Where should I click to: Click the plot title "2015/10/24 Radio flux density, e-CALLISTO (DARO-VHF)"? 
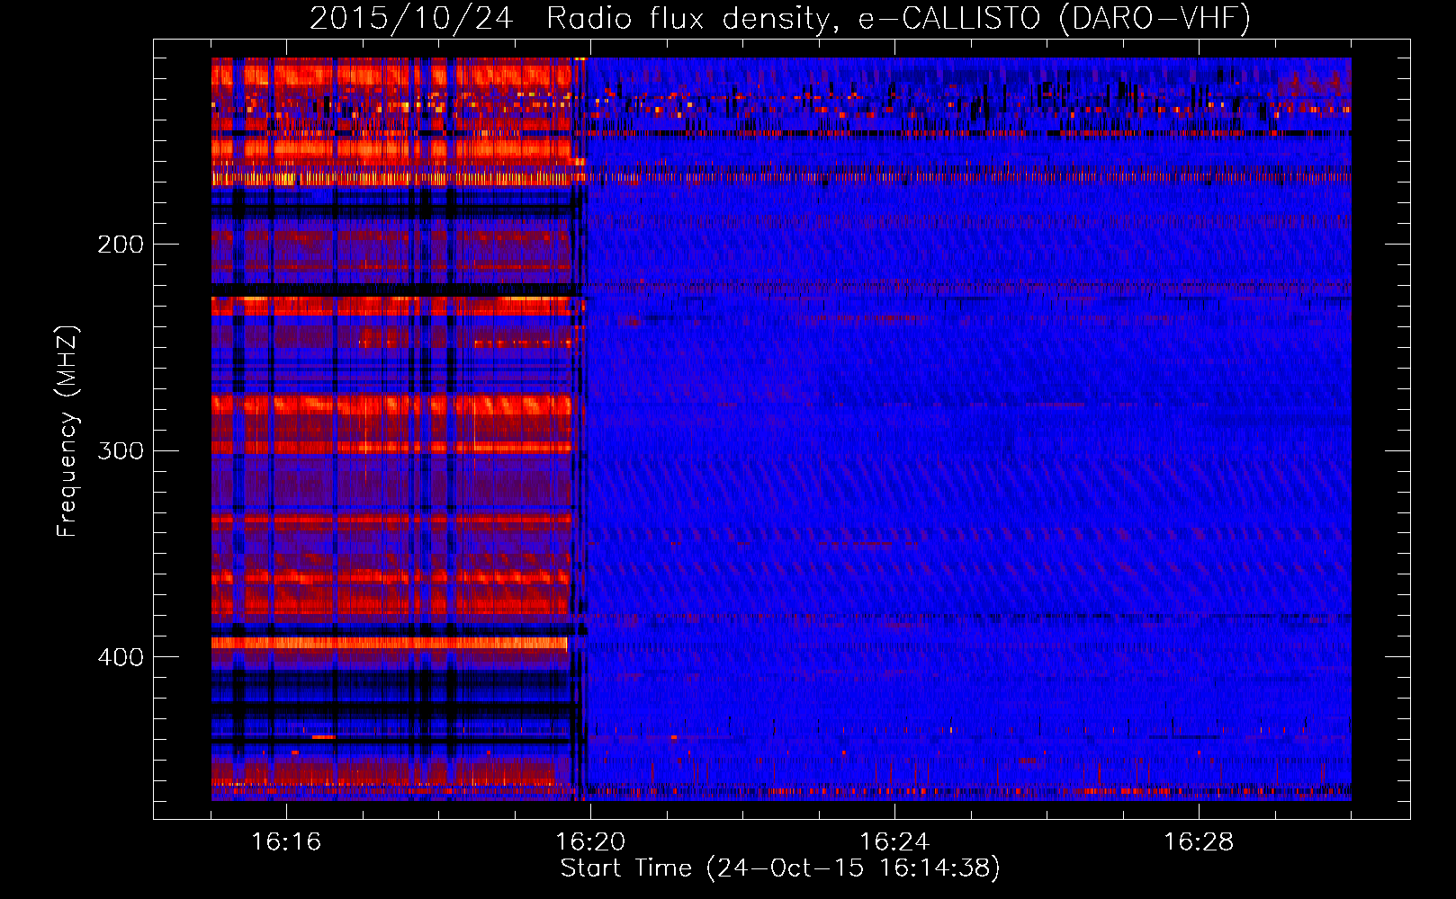780,18
